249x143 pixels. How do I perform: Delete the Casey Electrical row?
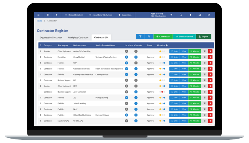[x=210, y=57]
